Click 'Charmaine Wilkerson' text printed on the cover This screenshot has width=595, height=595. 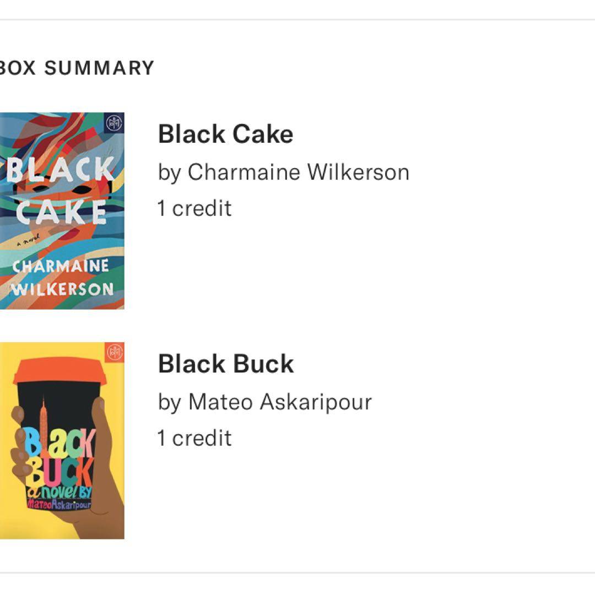(62, 277)
